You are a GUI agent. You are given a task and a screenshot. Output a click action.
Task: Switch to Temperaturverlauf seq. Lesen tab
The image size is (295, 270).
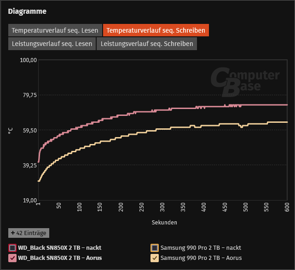pyautogui.click(x=55, y=30)
